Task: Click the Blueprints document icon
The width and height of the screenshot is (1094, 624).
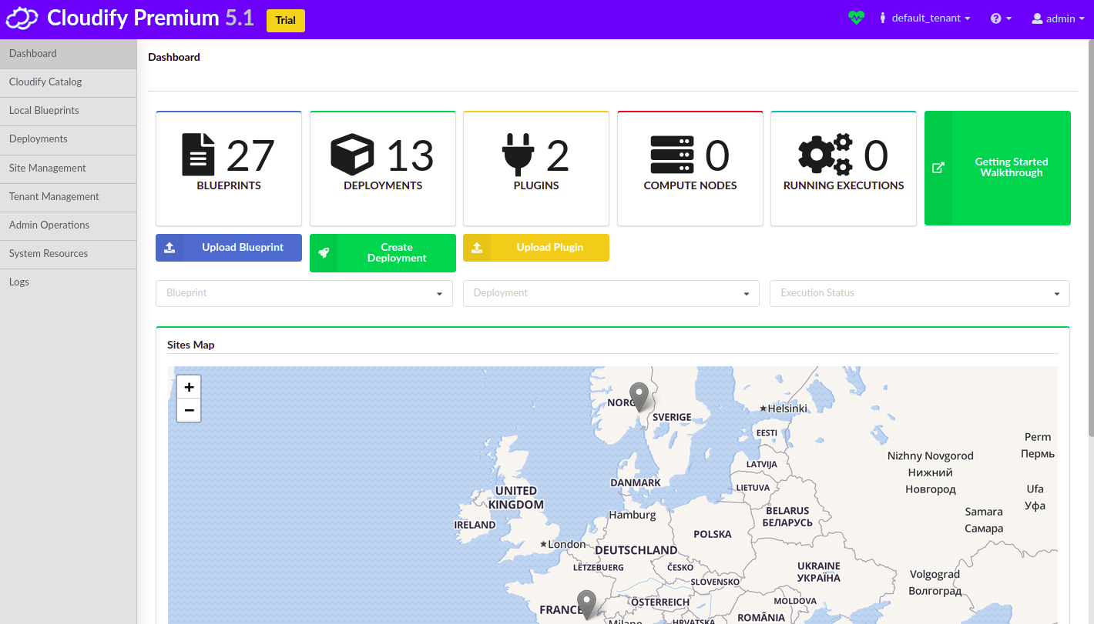Action: (x=198, y=155)
